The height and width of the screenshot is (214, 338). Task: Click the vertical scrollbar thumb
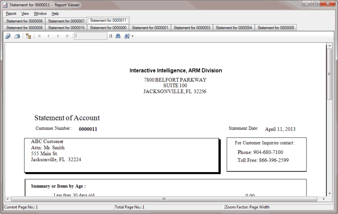pyautogui.click(x=330, y=74)
